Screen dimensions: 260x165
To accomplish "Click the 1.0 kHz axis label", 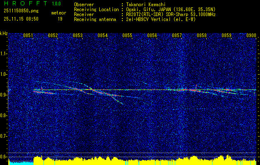I will pos(4,75).
